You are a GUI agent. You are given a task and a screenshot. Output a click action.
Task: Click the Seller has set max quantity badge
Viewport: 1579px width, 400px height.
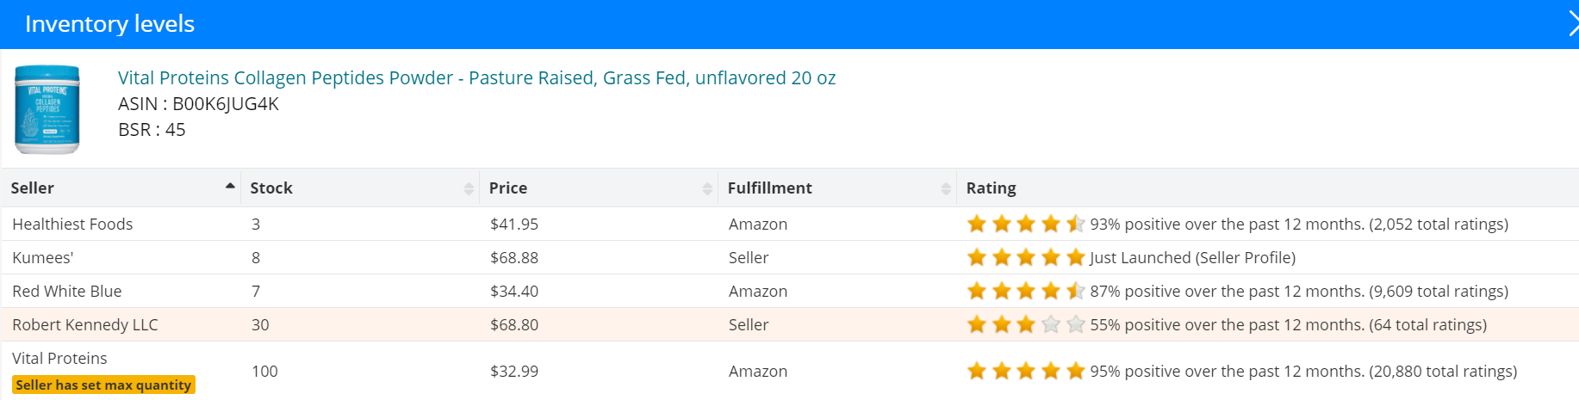point(103,385)
